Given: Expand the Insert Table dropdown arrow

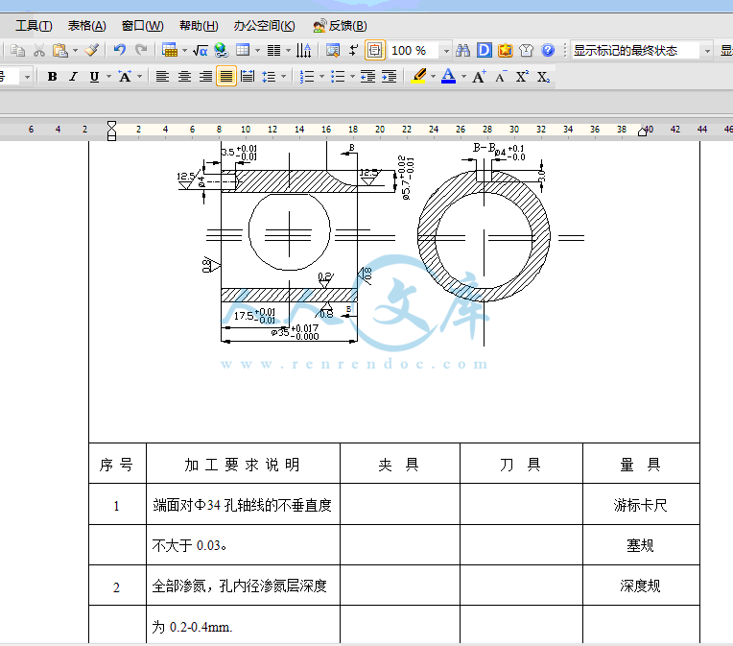Looking at the screenshot, I should (184, 51).
